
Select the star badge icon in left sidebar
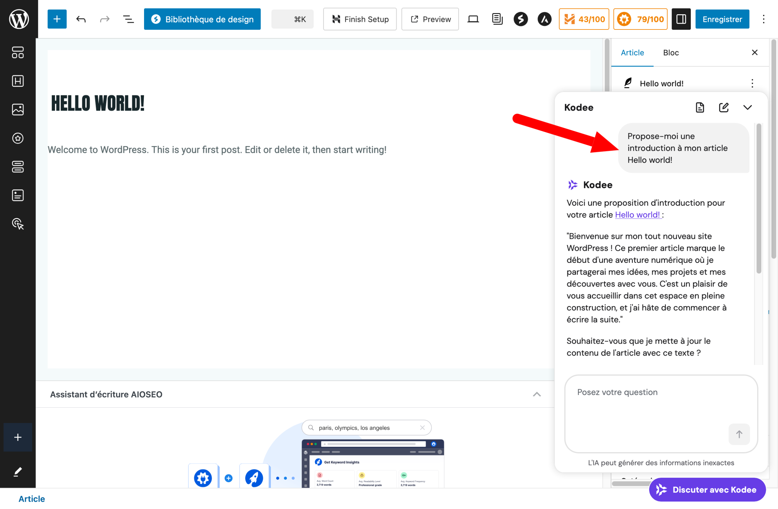coord(18,138)
